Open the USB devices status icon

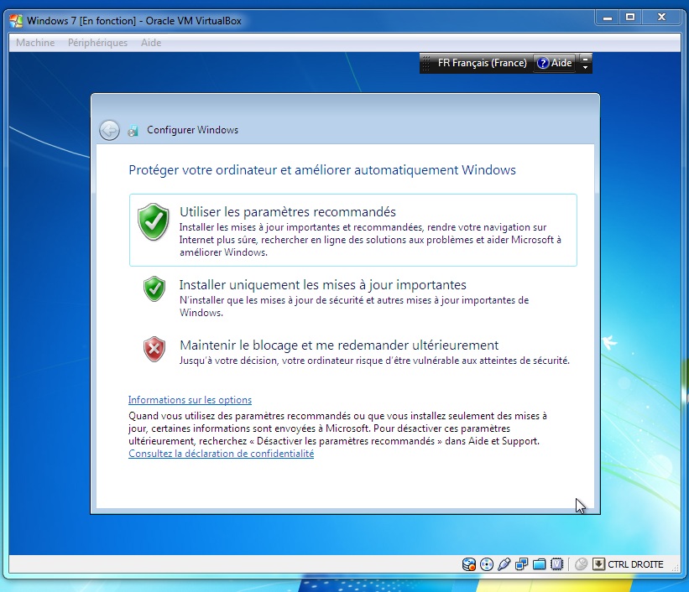tap(504, 564)
